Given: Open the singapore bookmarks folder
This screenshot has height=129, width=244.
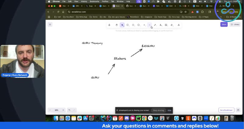Looking at the screenshot, I should (x=146, y=17).
